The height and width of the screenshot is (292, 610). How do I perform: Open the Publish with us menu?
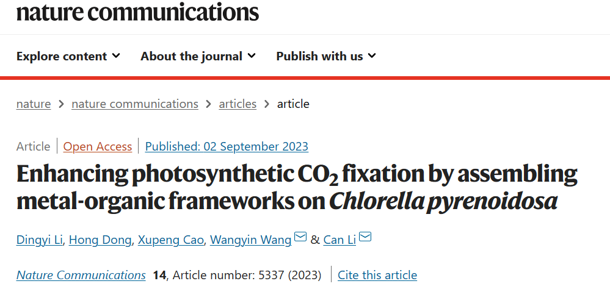(x=326, y=56)
